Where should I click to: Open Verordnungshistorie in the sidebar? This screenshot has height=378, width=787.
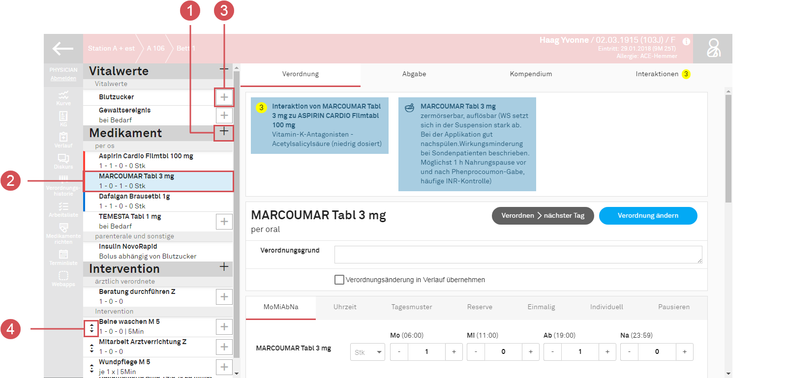(x=63, y=186)
